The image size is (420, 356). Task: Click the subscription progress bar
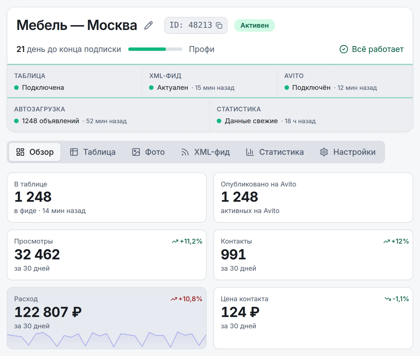[x=155, y=49]
